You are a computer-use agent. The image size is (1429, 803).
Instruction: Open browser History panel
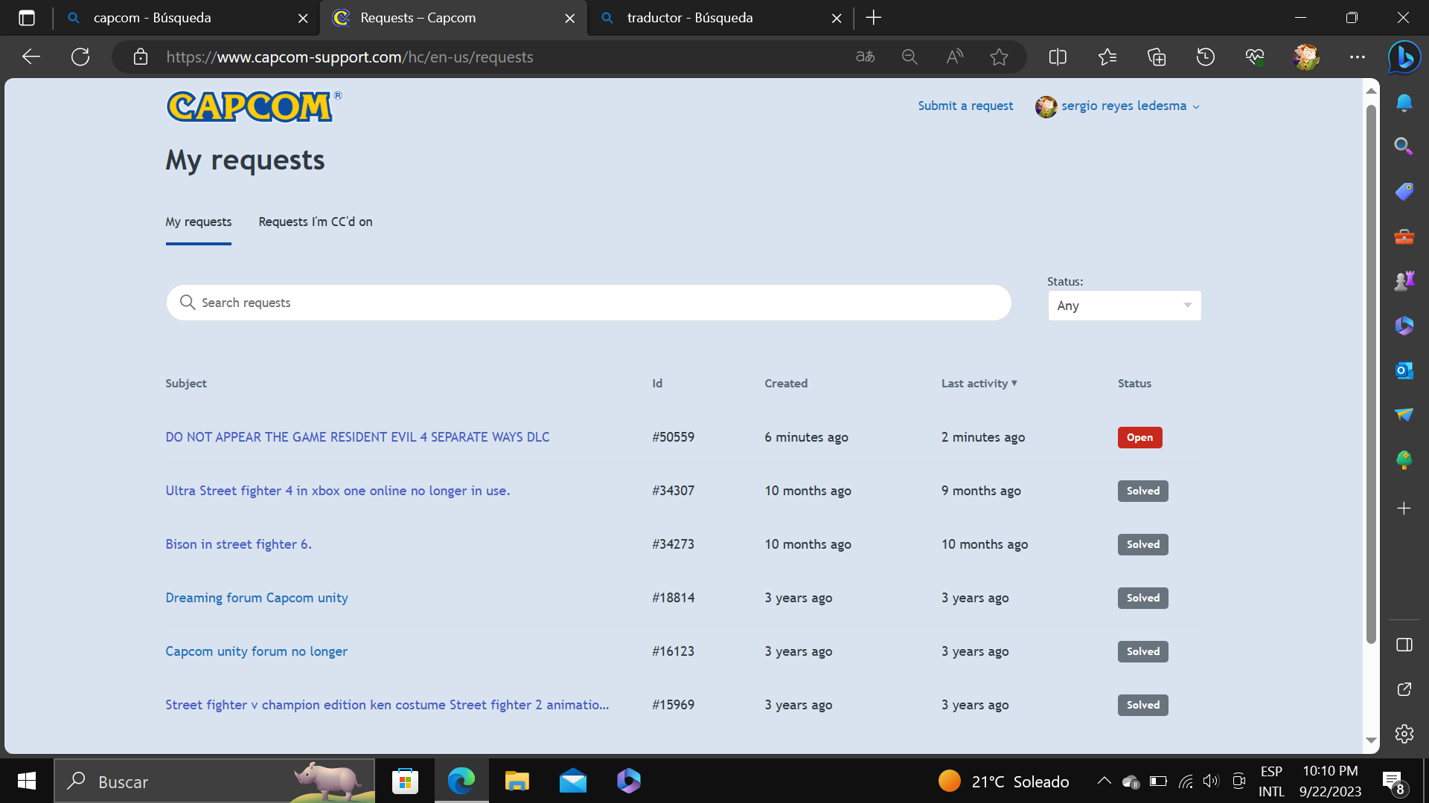1206,57
